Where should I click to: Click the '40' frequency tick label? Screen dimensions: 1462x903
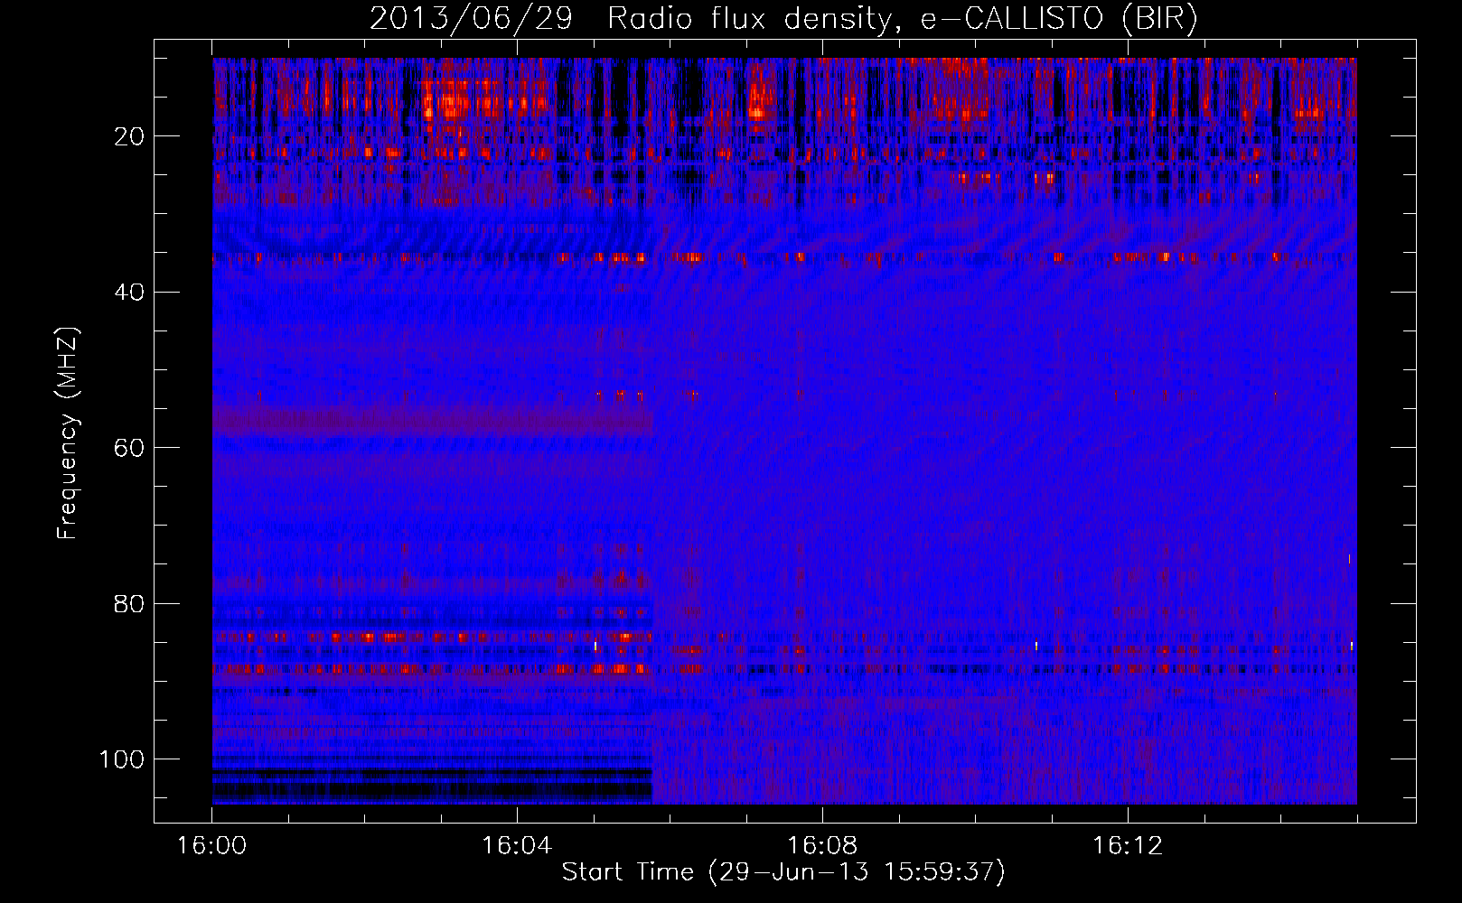(x=130, y=293)
